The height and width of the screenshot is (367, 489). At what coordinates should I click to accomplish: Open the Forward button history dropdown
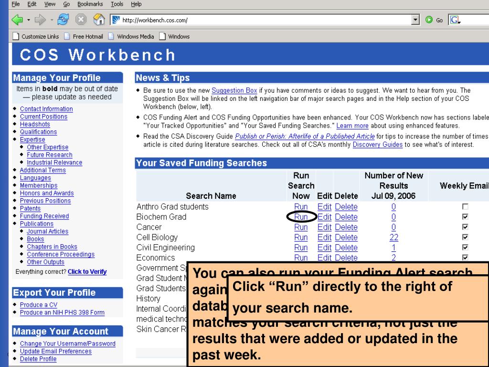click(52, 20)
